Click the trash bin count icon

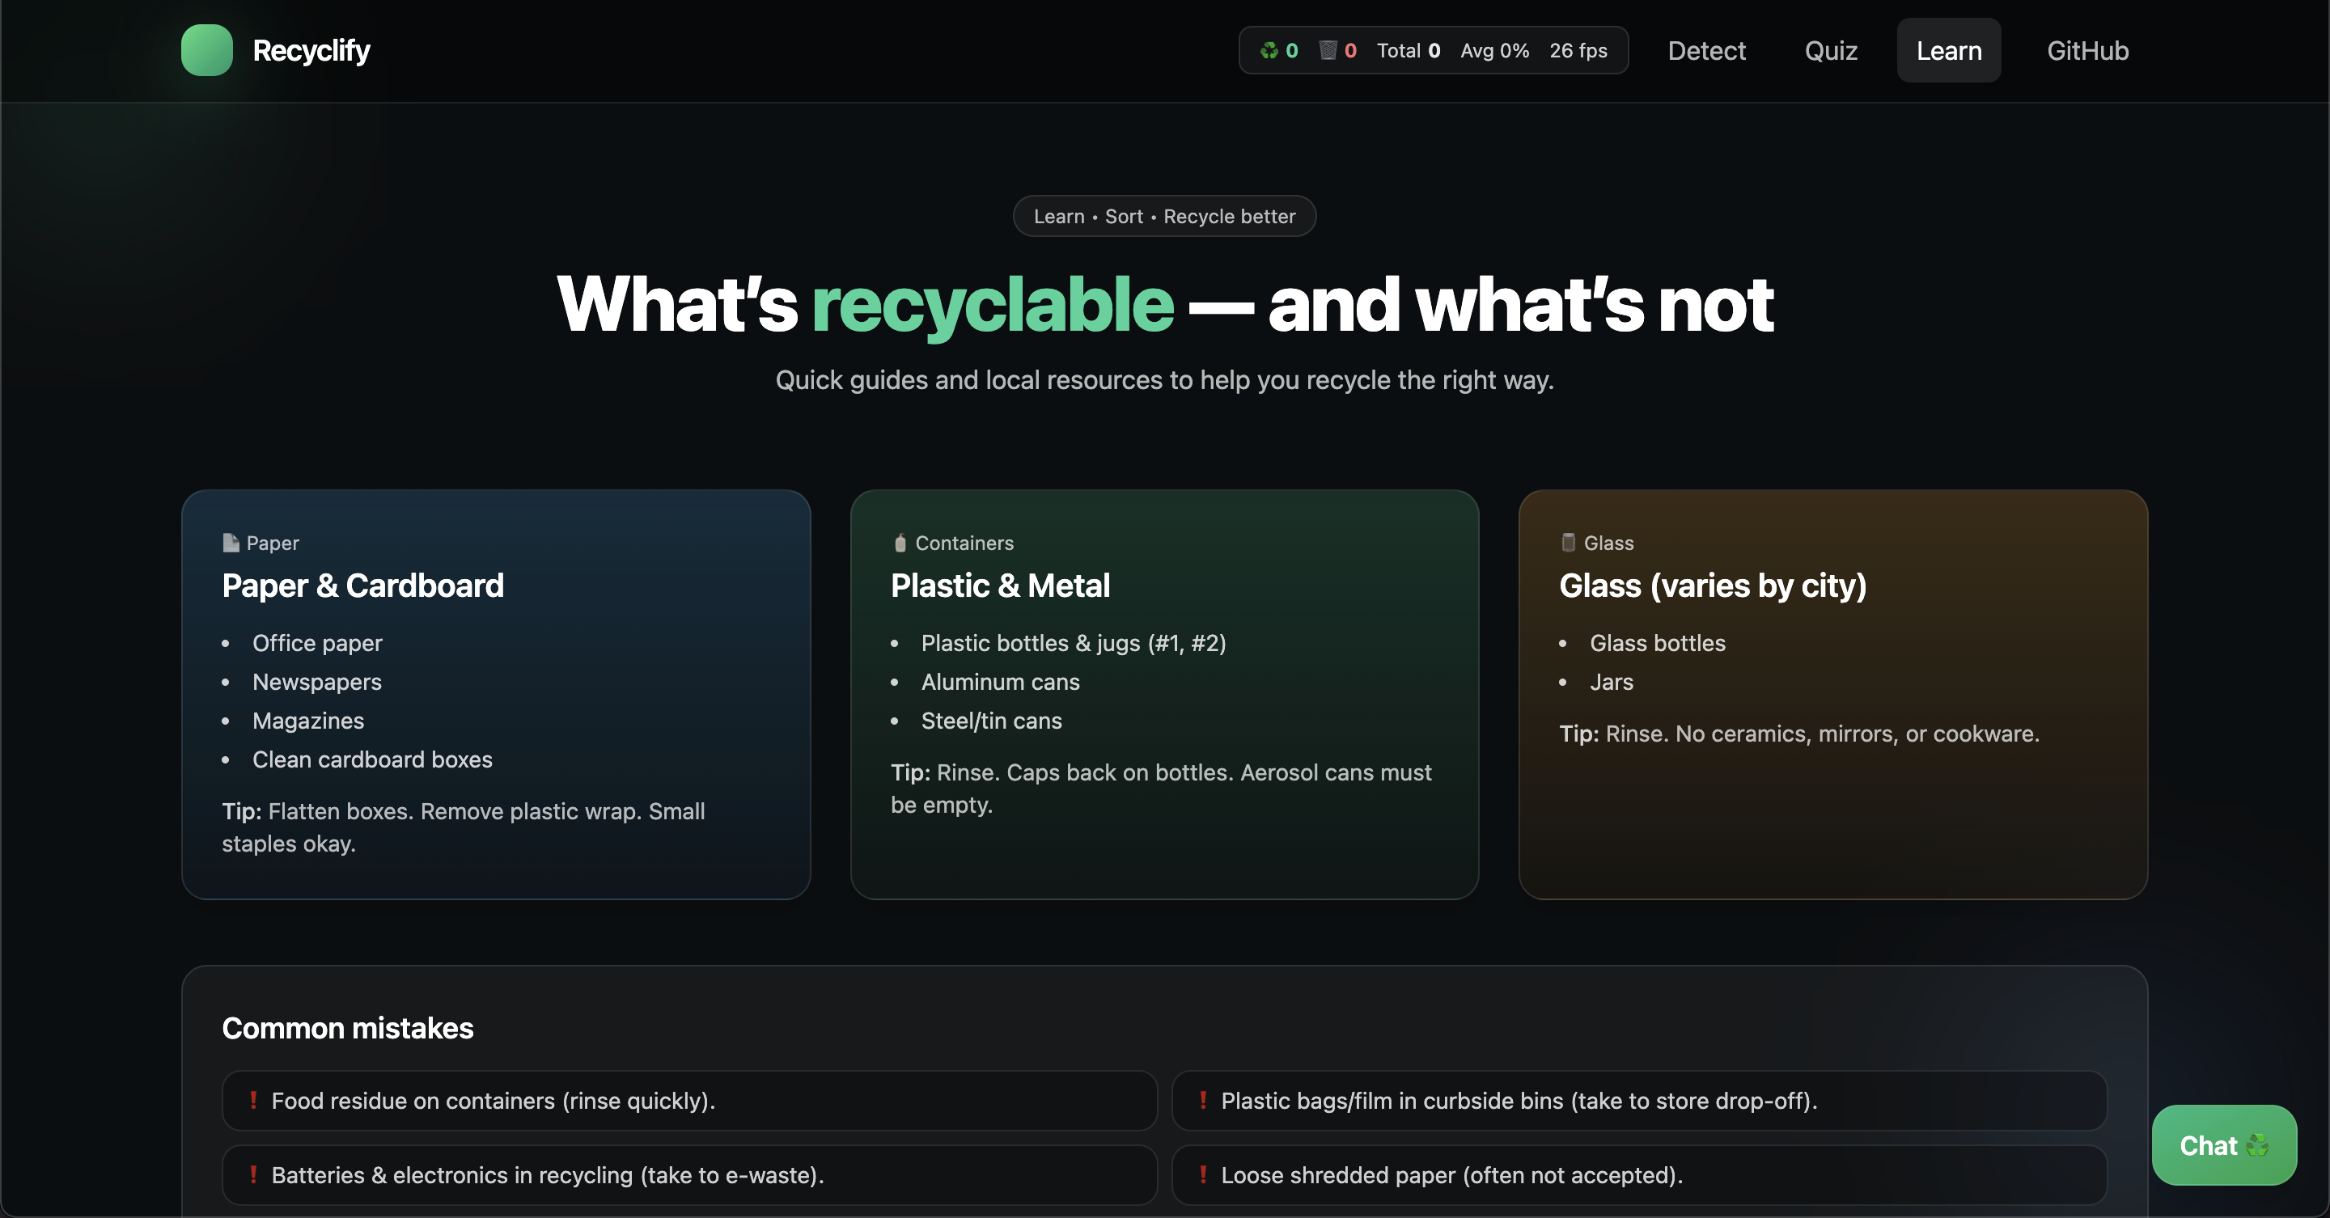click(1327, 51)
